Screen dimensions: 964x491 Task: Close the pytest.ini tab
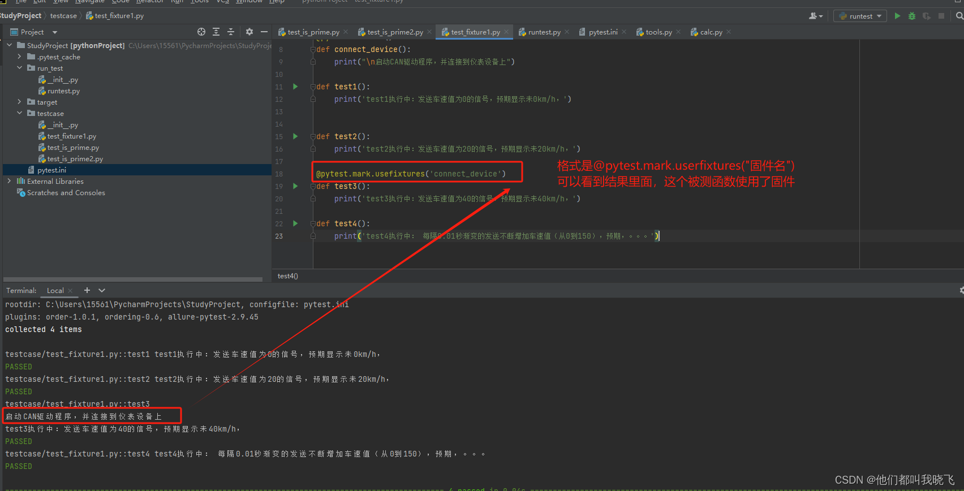(x=624, y=32)
